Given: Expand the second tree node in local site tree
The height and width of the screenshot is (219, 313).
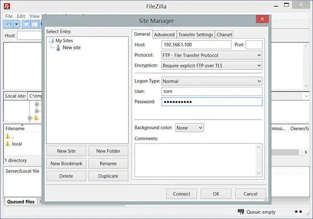Looking at the screenshot, I should (37, 111).
